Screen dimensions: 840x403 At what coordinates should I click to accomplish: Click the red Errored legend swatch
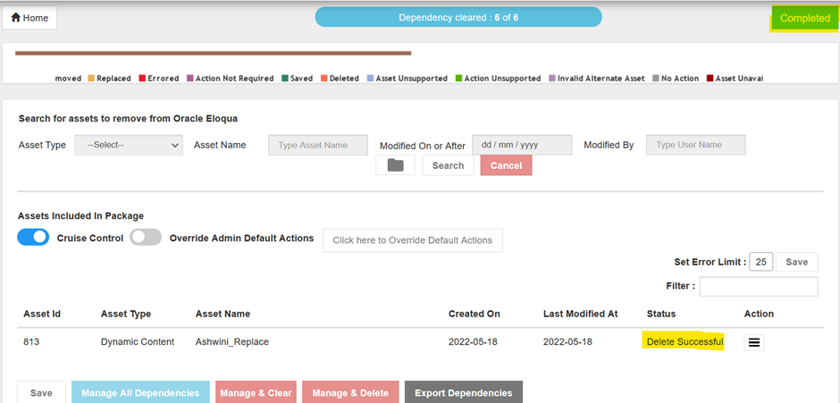pyautogui.click(x=141, y=79)
